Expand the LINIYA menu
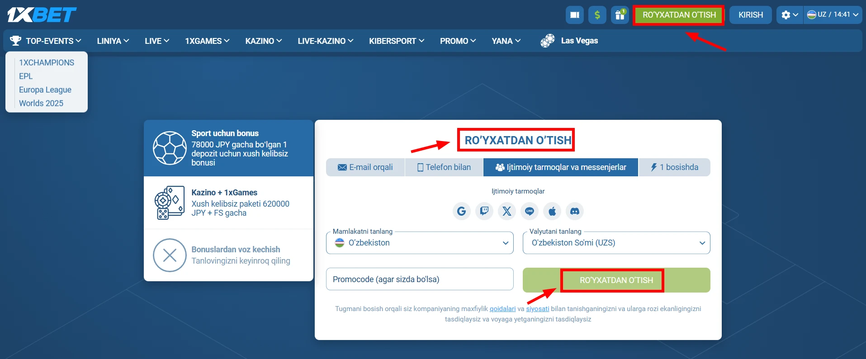Image resolution: width=866 pixels, height=359 pixels. click(113, 41)
